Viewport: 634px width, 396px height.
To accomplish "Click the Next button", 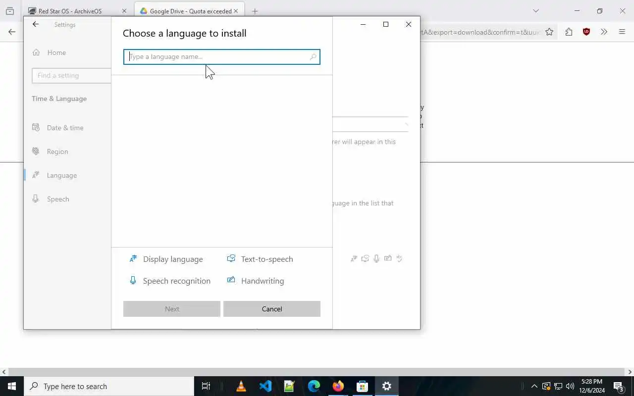I will tap(172, 309).
